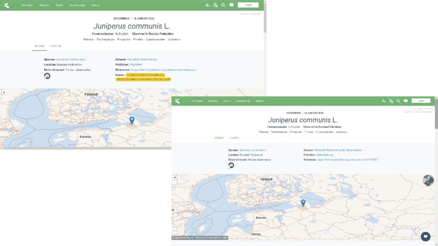Viewport: 438px width, 246px height.
Task: Open system health icon on iNaturalist occurrence page
Action: coord(384,101)
